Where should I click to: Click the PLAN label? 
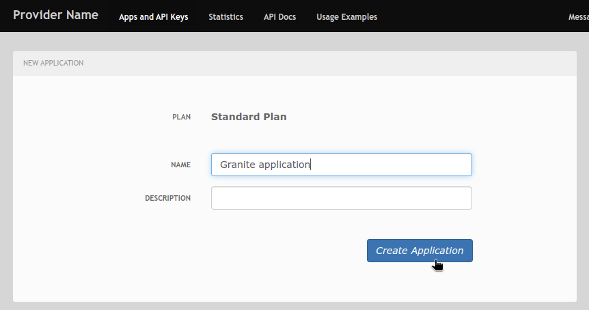(x=182, y=117)
